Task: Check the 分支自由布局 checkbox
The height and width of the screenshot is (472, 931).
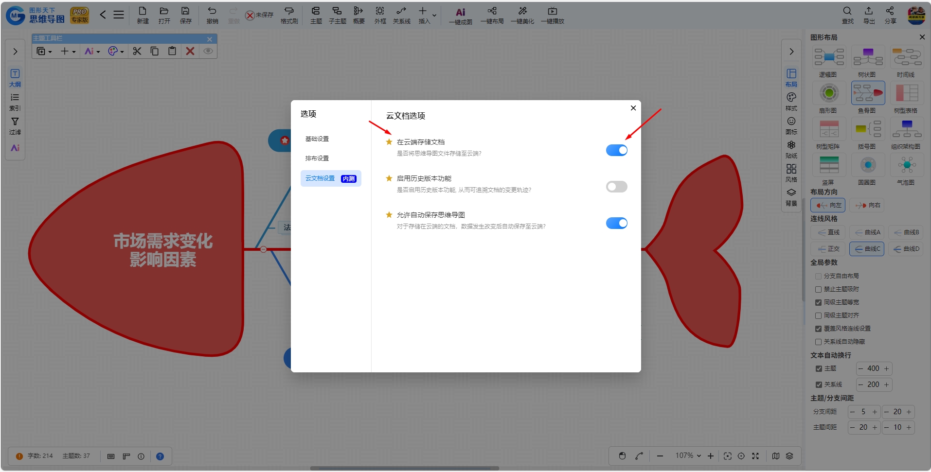Action: [x=818, y=276]
